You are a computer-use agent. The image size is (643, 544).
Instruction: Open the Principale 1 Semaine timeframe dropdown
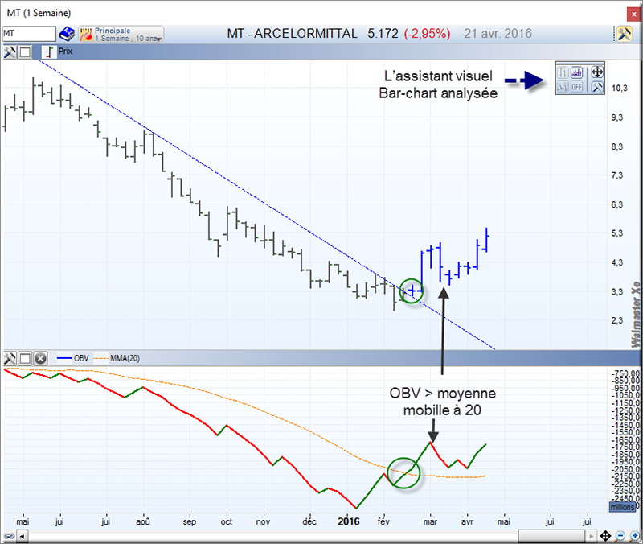(x=121, y=34)
